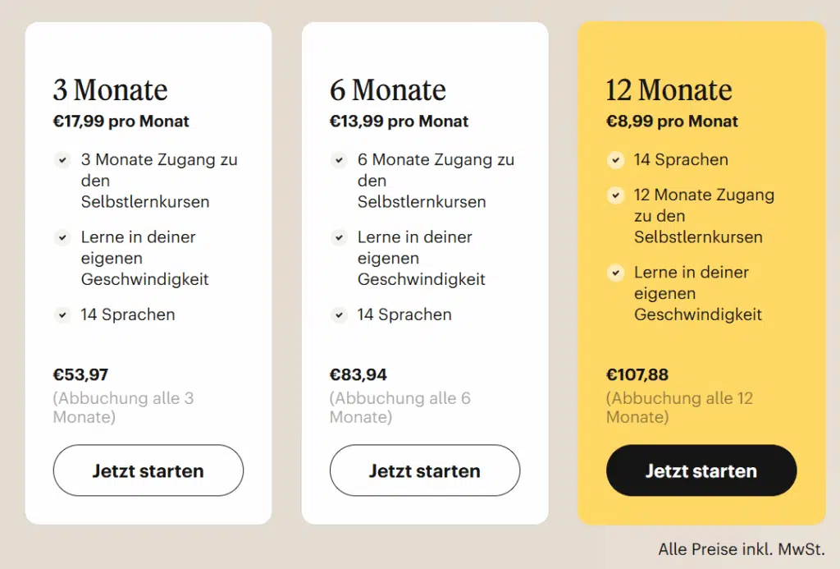Click checkmark beside '6 Monate Zugang zu den Selbstlernkursen'
The width and height of the screenshot is (840, 569).
pos(339,160)
